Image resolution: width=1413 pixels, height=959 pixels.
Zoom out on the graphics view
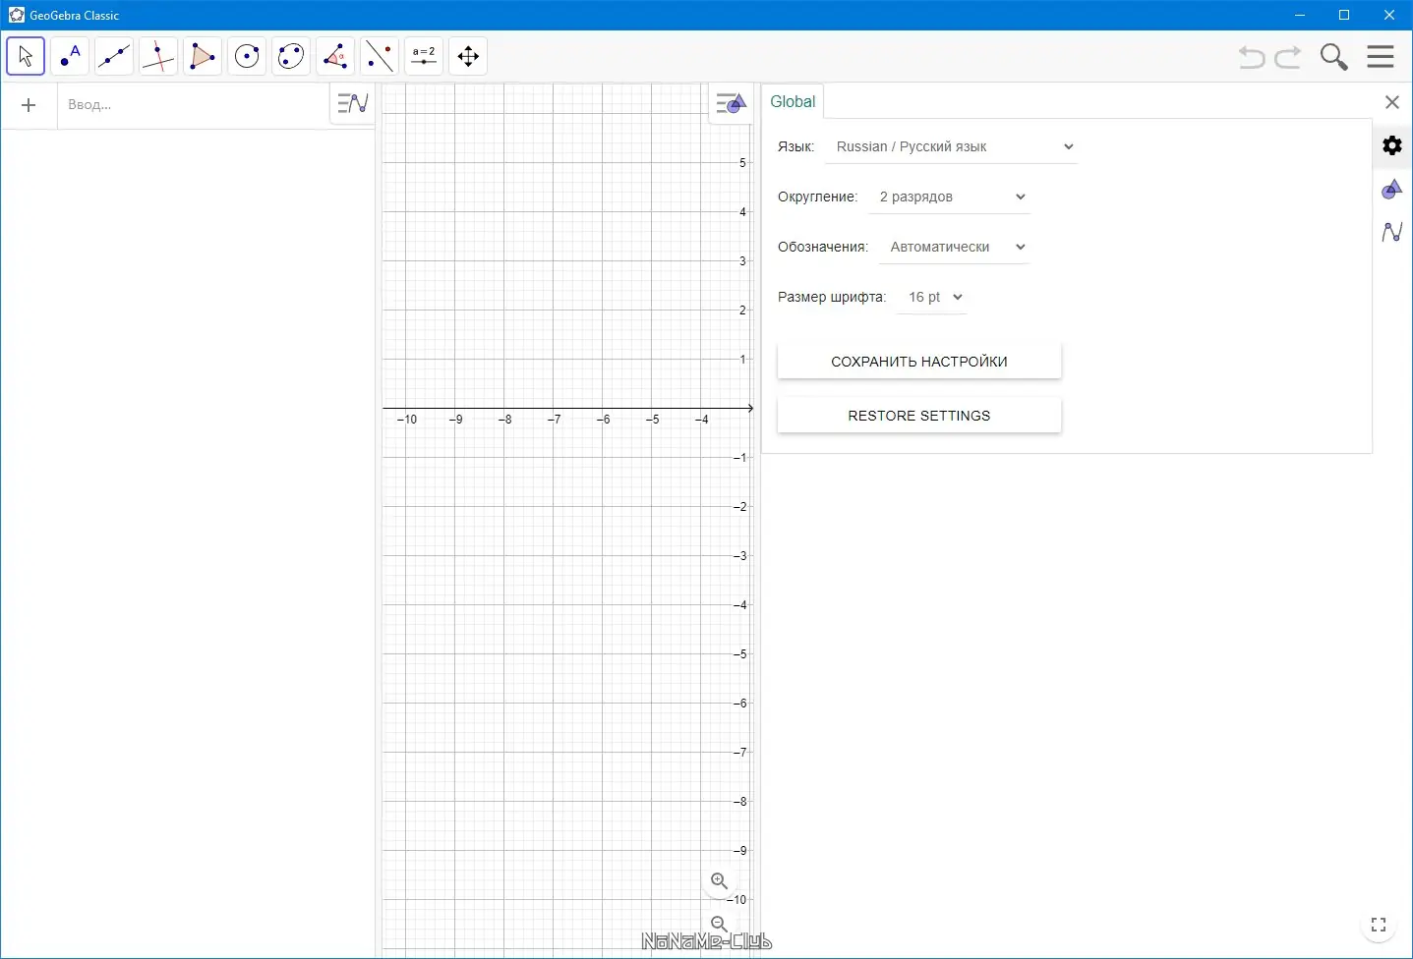720,925
